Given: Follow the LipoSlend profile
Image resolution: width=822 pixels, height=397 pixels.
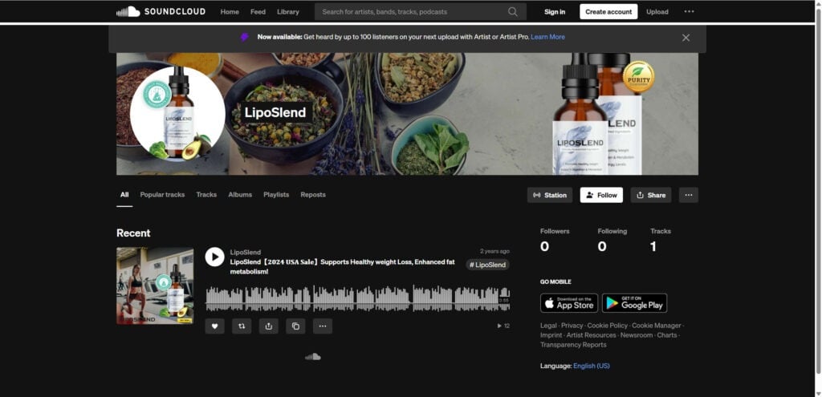Looking at the screenshot, I should [x=601, y=195].
